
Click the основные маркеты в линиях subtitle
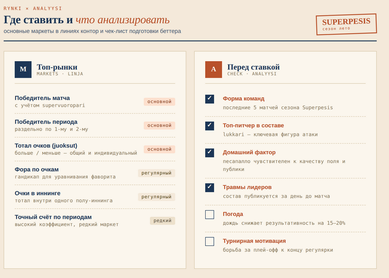tap(92, 31)
